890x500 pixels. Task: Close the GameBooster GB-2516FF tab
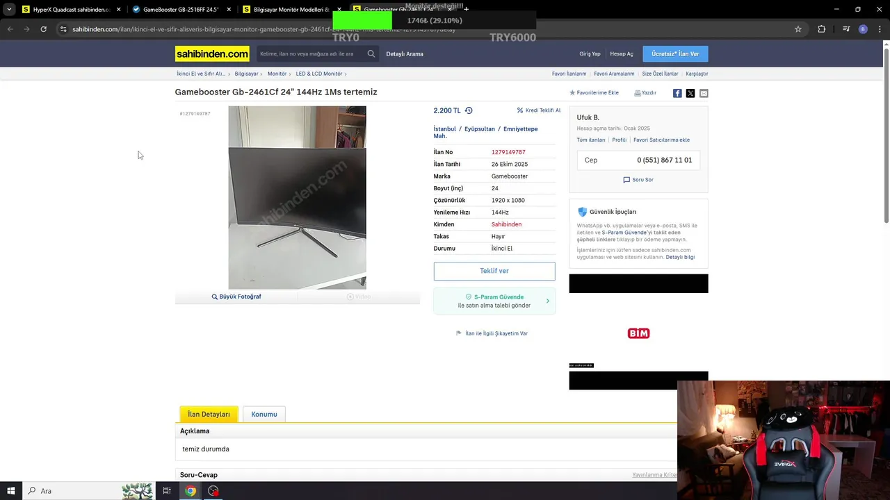(229, 10)
